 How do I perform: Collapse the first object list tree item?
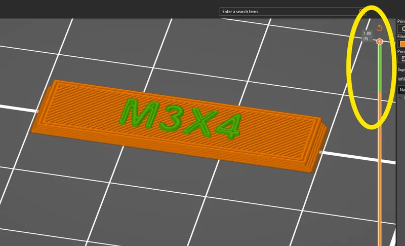401,97
